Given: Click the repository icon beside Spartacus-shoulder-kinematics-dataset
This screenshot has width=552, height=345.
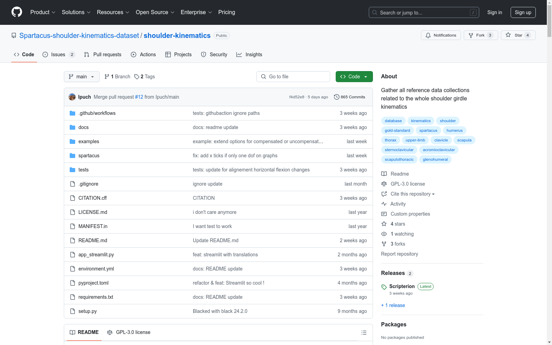Looking at the screenshot, I should point(14,36).
